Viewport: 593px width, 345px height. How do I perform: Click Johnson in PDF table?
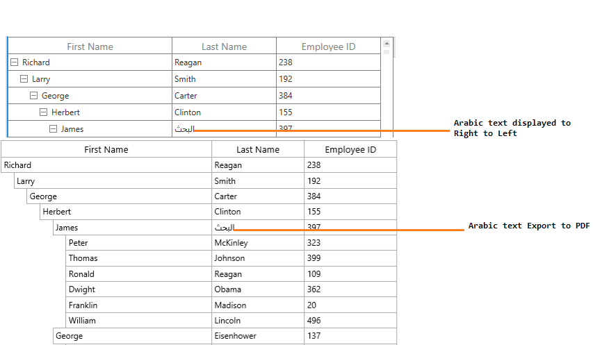pos(258,258)
